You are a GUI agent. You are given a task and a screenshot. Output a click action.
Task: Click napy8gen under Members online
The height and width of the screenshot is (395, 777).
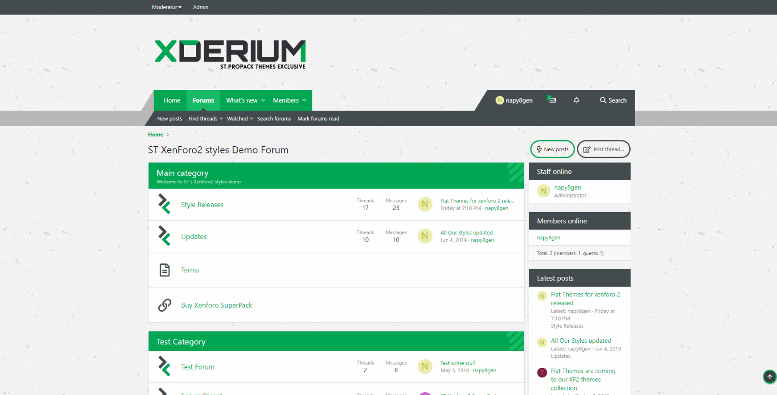click(x=548, y=237)
